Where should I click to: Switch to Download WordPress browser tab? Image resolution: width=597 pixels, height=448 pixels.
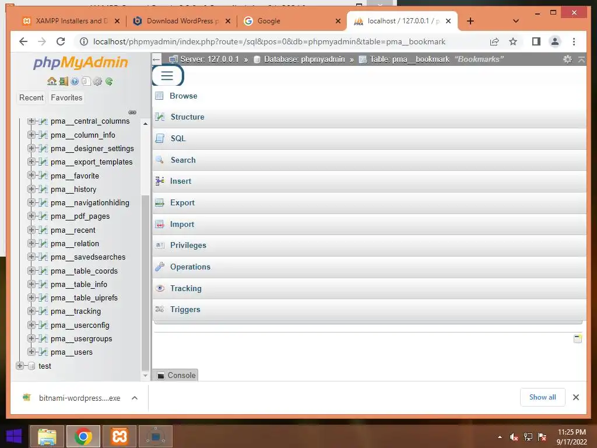(182, 21)
